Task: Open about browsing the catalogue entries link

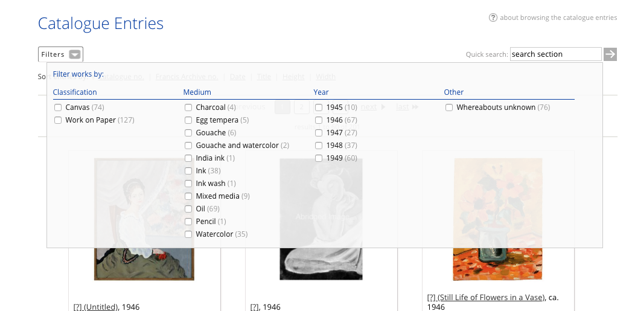Action: coord(558,18)
